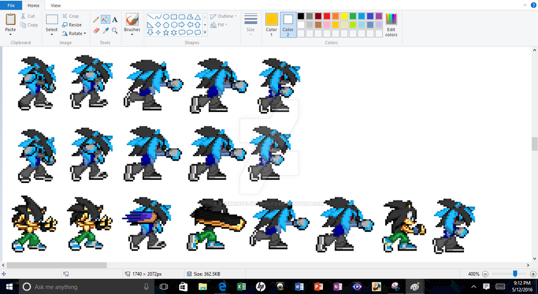The image size is (538, 294).
Task: Show hidden system tray icons
Action: pos(474,287)
